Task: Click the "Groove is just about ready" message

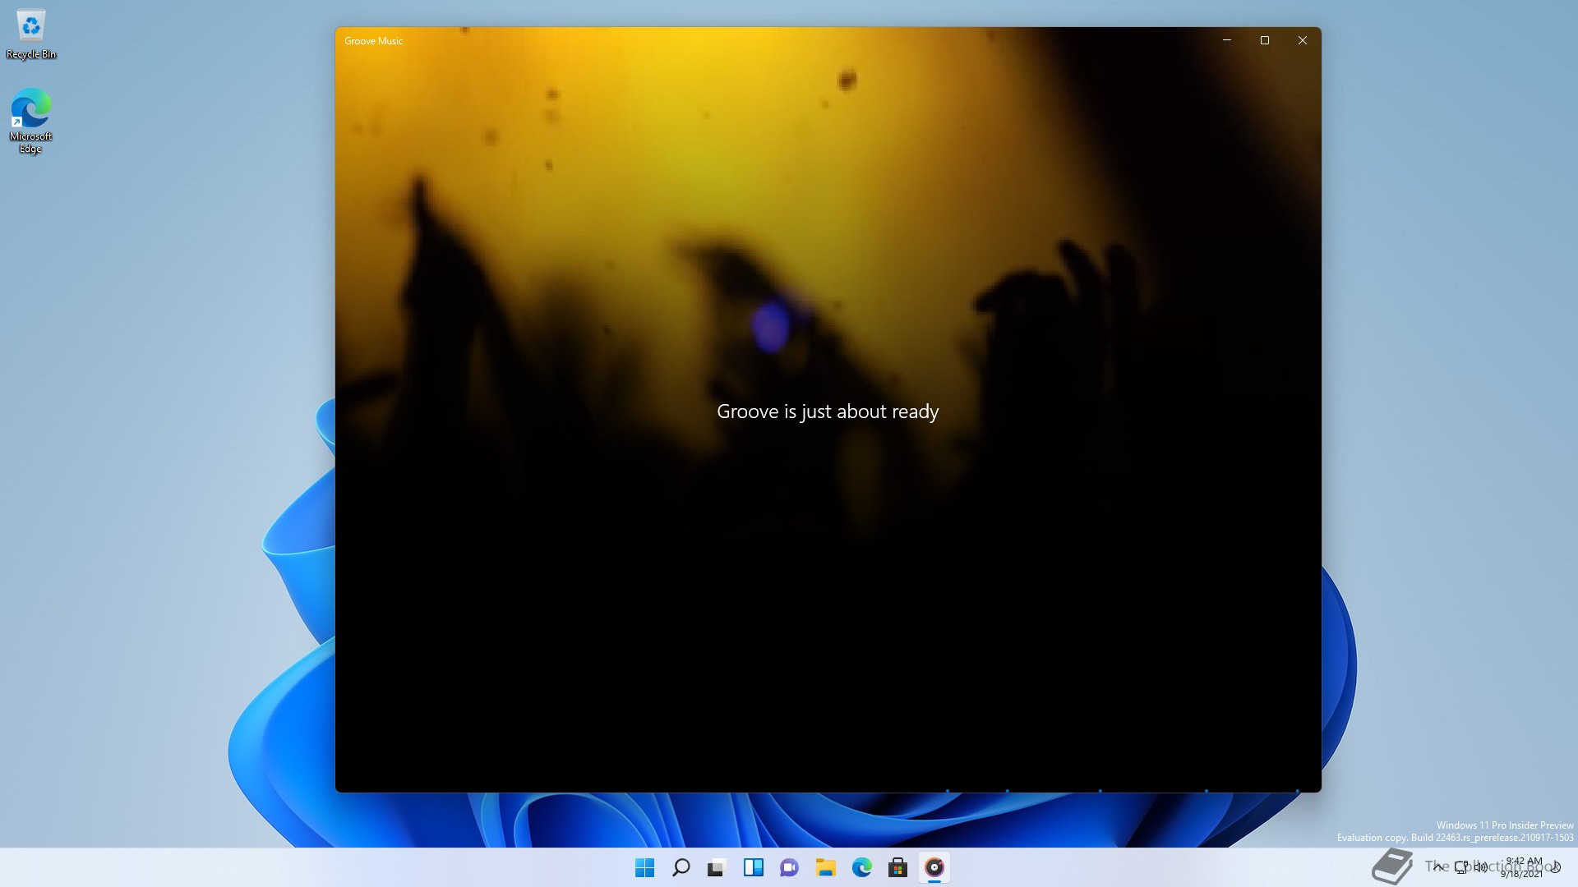Action: (828, 411)
